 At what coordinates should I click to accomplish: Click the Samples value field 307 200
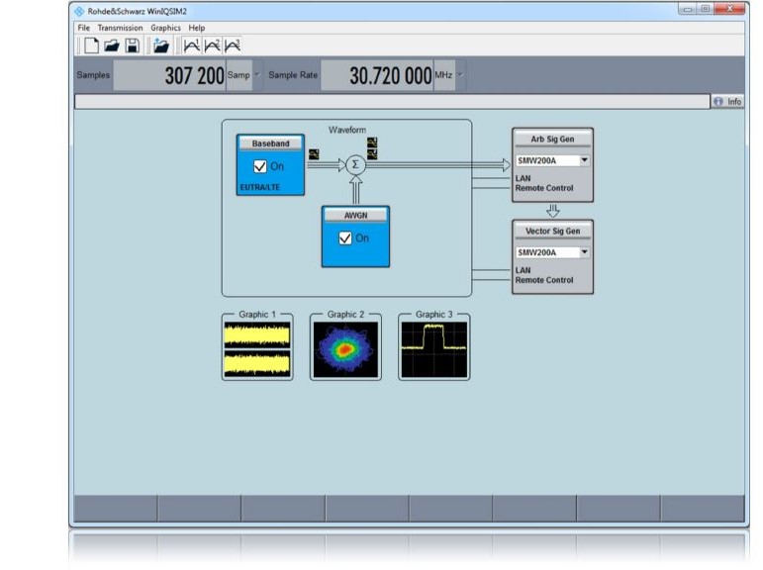coord(170,75)
